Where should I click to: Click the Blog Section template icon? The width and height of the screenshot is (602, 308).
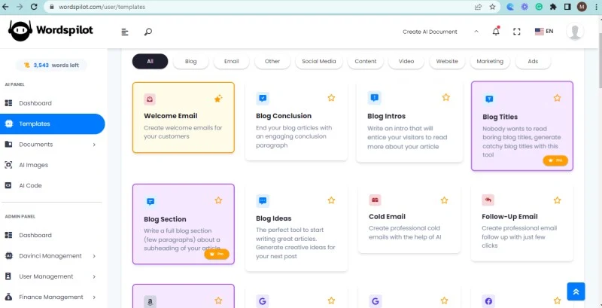(x=150, y=201)
